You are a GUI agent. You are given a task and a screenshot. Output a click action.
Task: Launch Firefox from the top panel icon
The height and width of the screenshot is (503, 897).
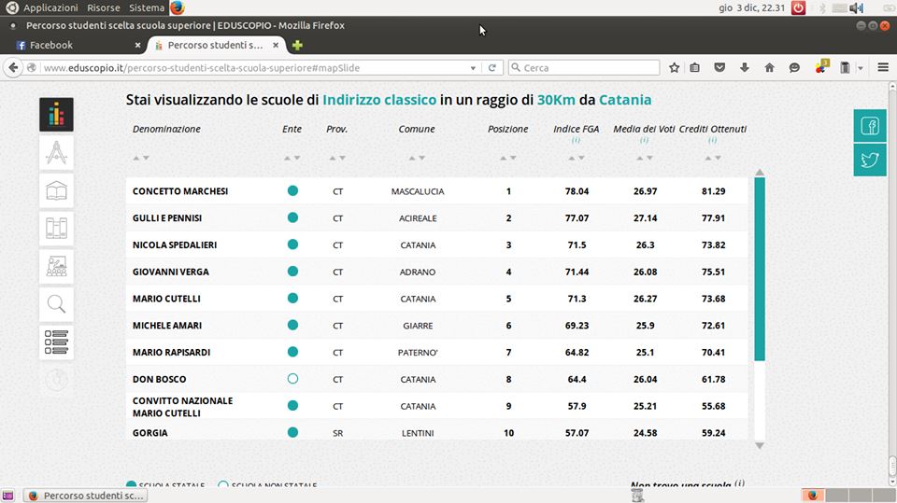[178, 7]
